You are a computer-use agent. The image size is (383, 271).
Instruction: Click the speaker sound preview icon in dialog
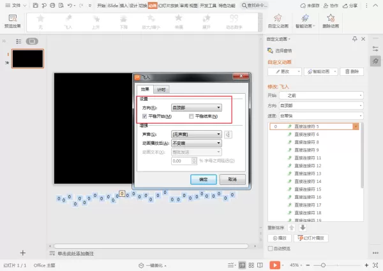click(228, 135)
